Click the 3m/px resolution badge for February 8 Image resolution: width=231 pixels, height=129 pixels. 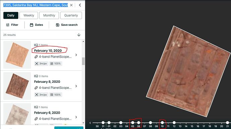point(41,94)
